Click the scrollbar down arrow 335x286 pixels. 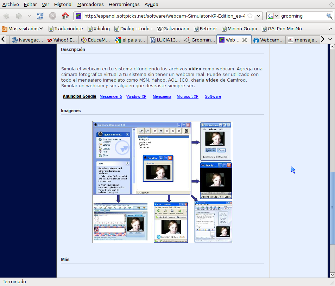[332, 275]
